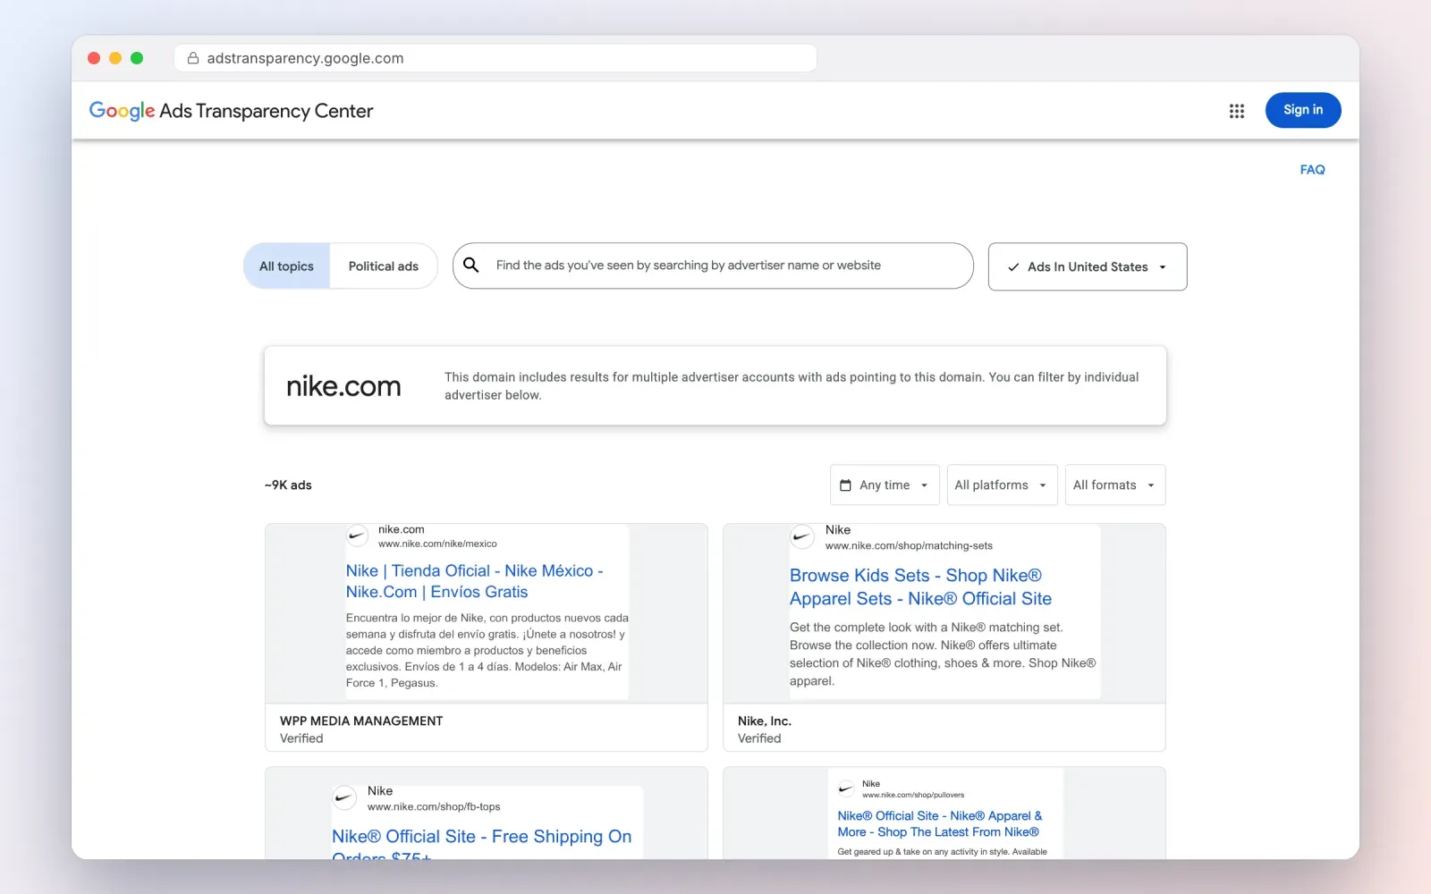Click the checkmark icon in region selector
Viewport: 1431px width, 894px height.
click(x=1013, y=267)
